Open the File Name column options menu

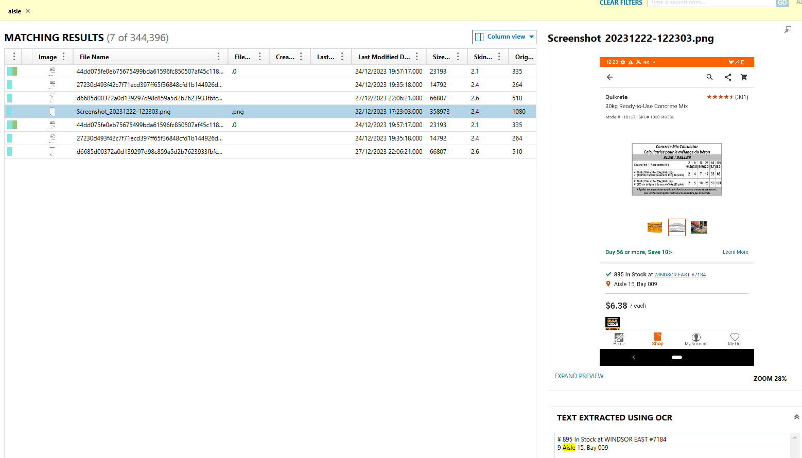pyautogui.click(x=219, y=57)
